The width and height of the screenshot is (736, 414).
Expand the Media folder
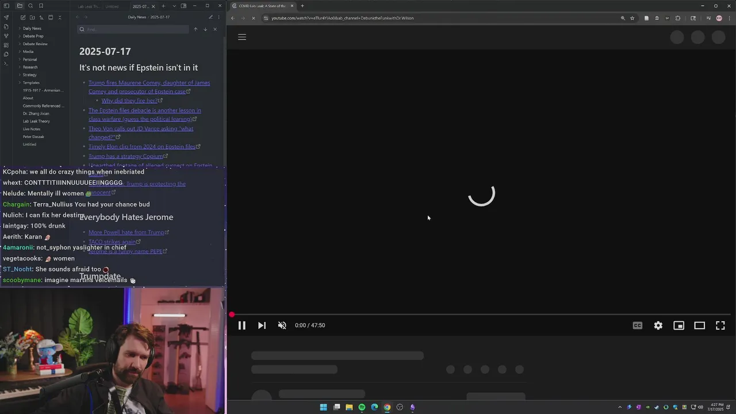pyautogui.click(x=28, y=52)
